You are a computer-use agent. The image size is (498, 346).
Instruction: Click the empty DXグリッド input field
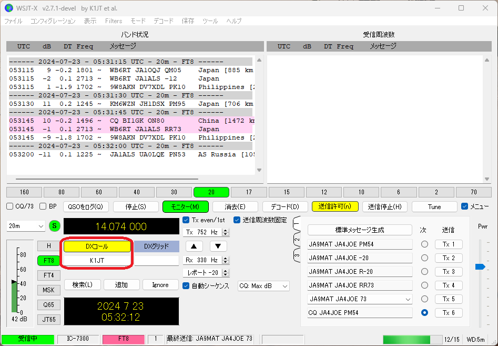coord(157,261)
